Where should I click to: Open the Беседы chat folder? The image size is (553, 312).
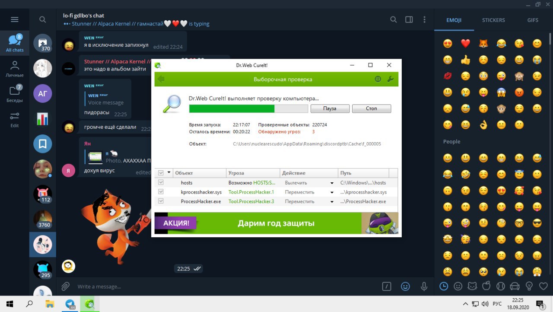point(15,94)
